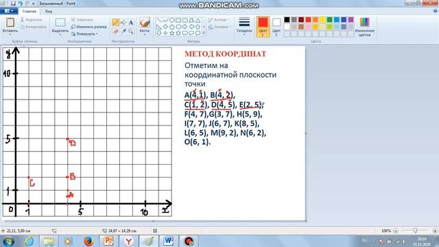Pick the dark red color swatch

pyautogui.click(x=301, y=20)
